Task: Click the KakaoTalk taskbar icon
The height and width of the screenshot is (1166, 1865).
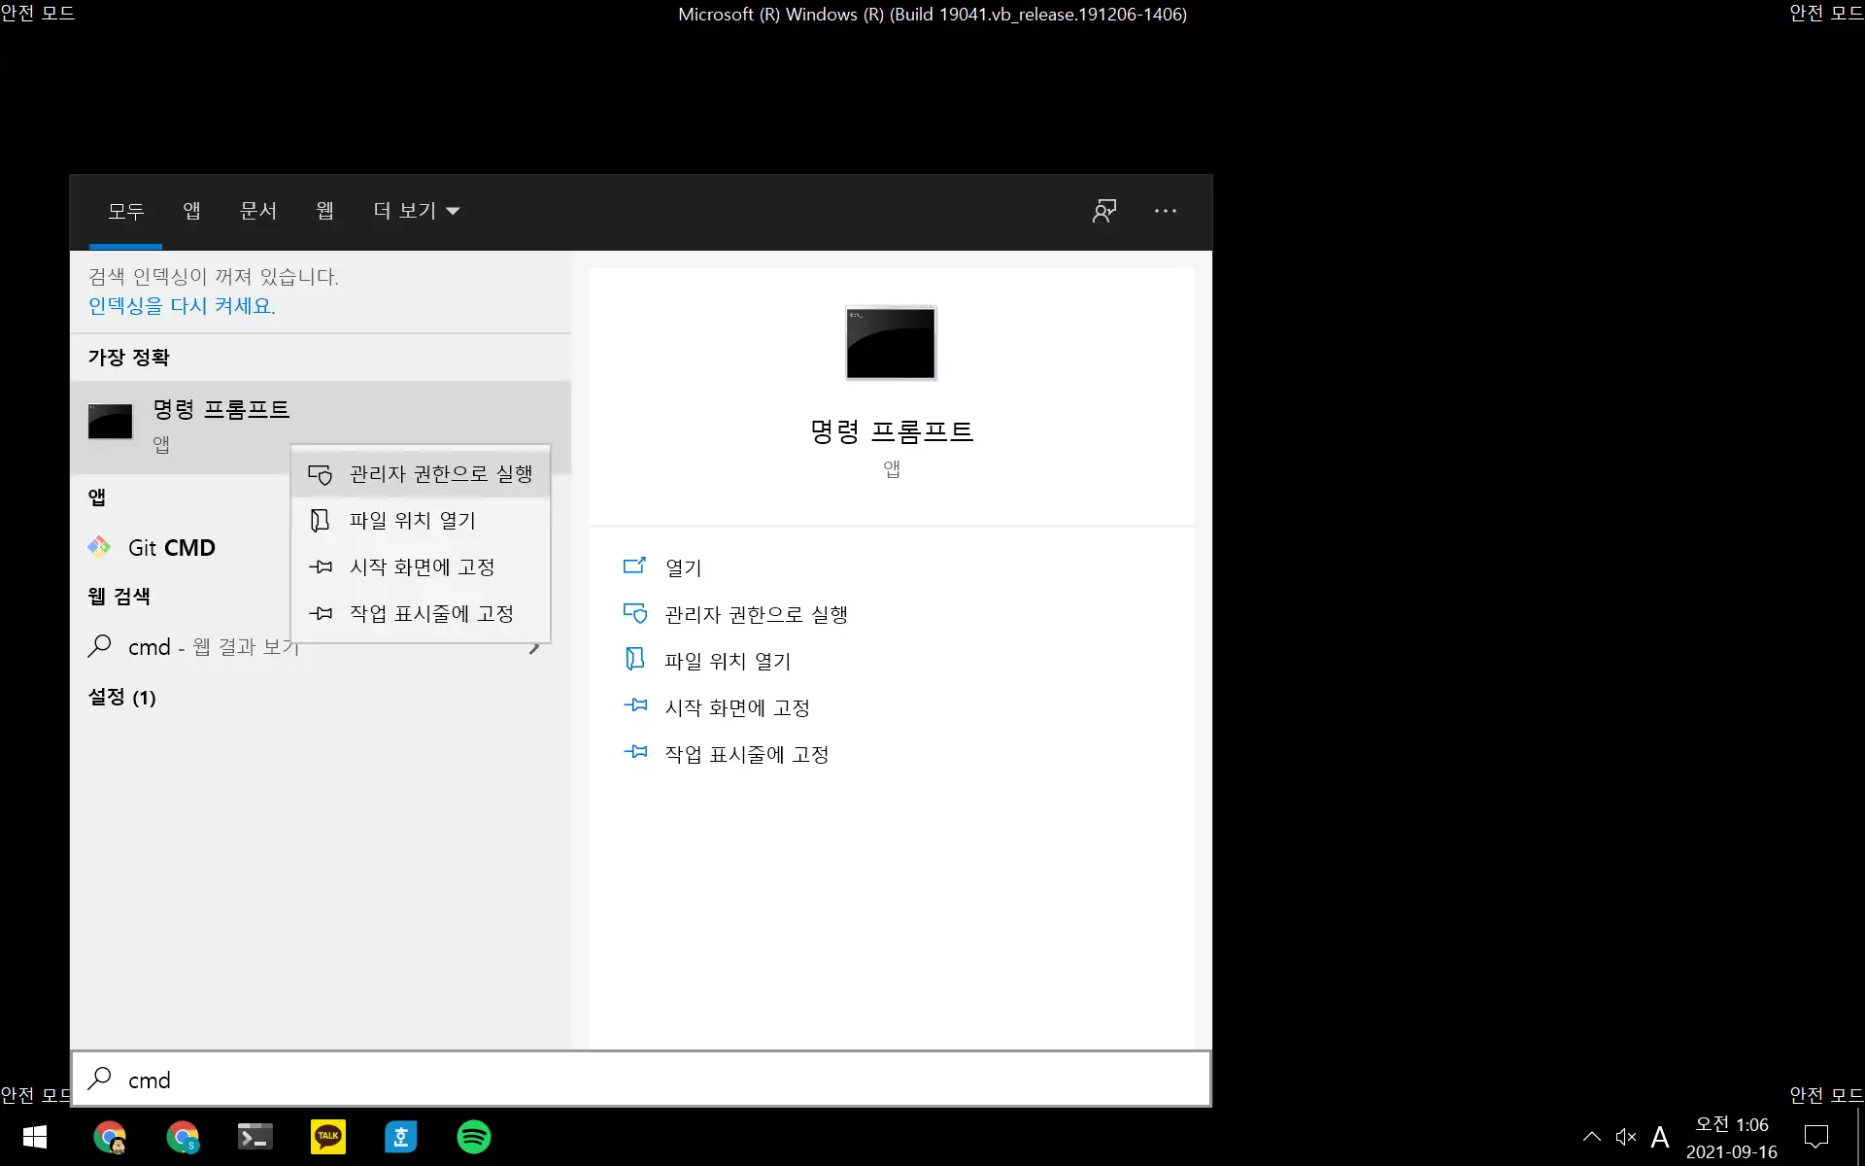Action: pyautogui.click(x=328, y=1136)
